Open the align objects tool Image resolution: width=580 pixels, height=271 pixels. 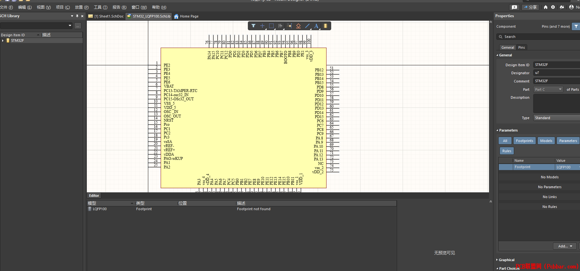(x=280, y=26)
